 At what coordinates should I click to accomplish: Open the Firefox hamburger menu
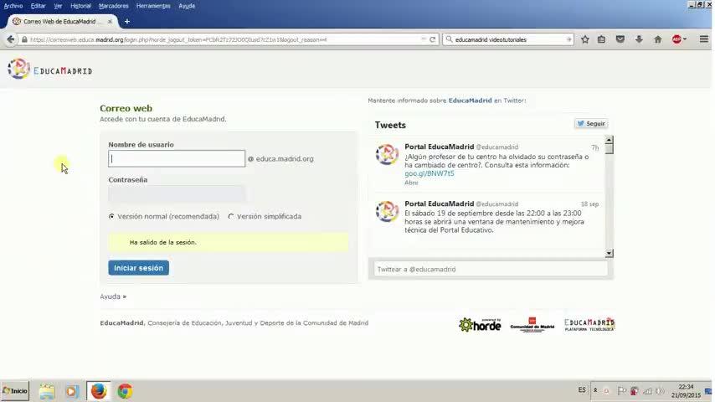tap(704, 39)
